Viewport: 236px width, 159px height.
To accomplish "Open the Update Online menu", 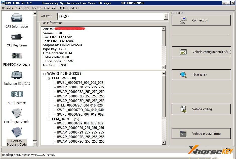I will (x=69, y=8).
